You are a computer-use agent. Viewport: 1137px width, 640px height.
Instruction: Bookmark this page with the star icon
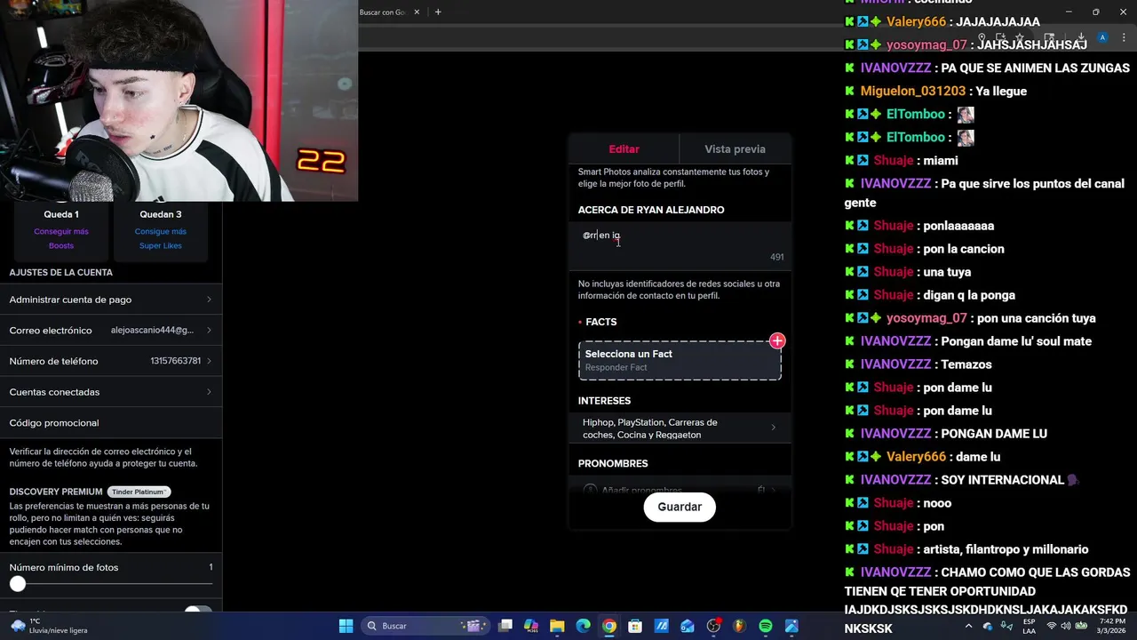point(1019,37)
